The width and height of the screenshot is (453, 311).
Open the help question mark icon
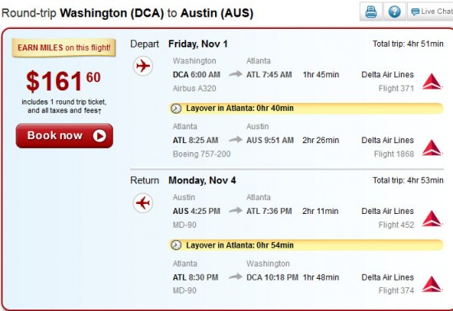(395, 12)
